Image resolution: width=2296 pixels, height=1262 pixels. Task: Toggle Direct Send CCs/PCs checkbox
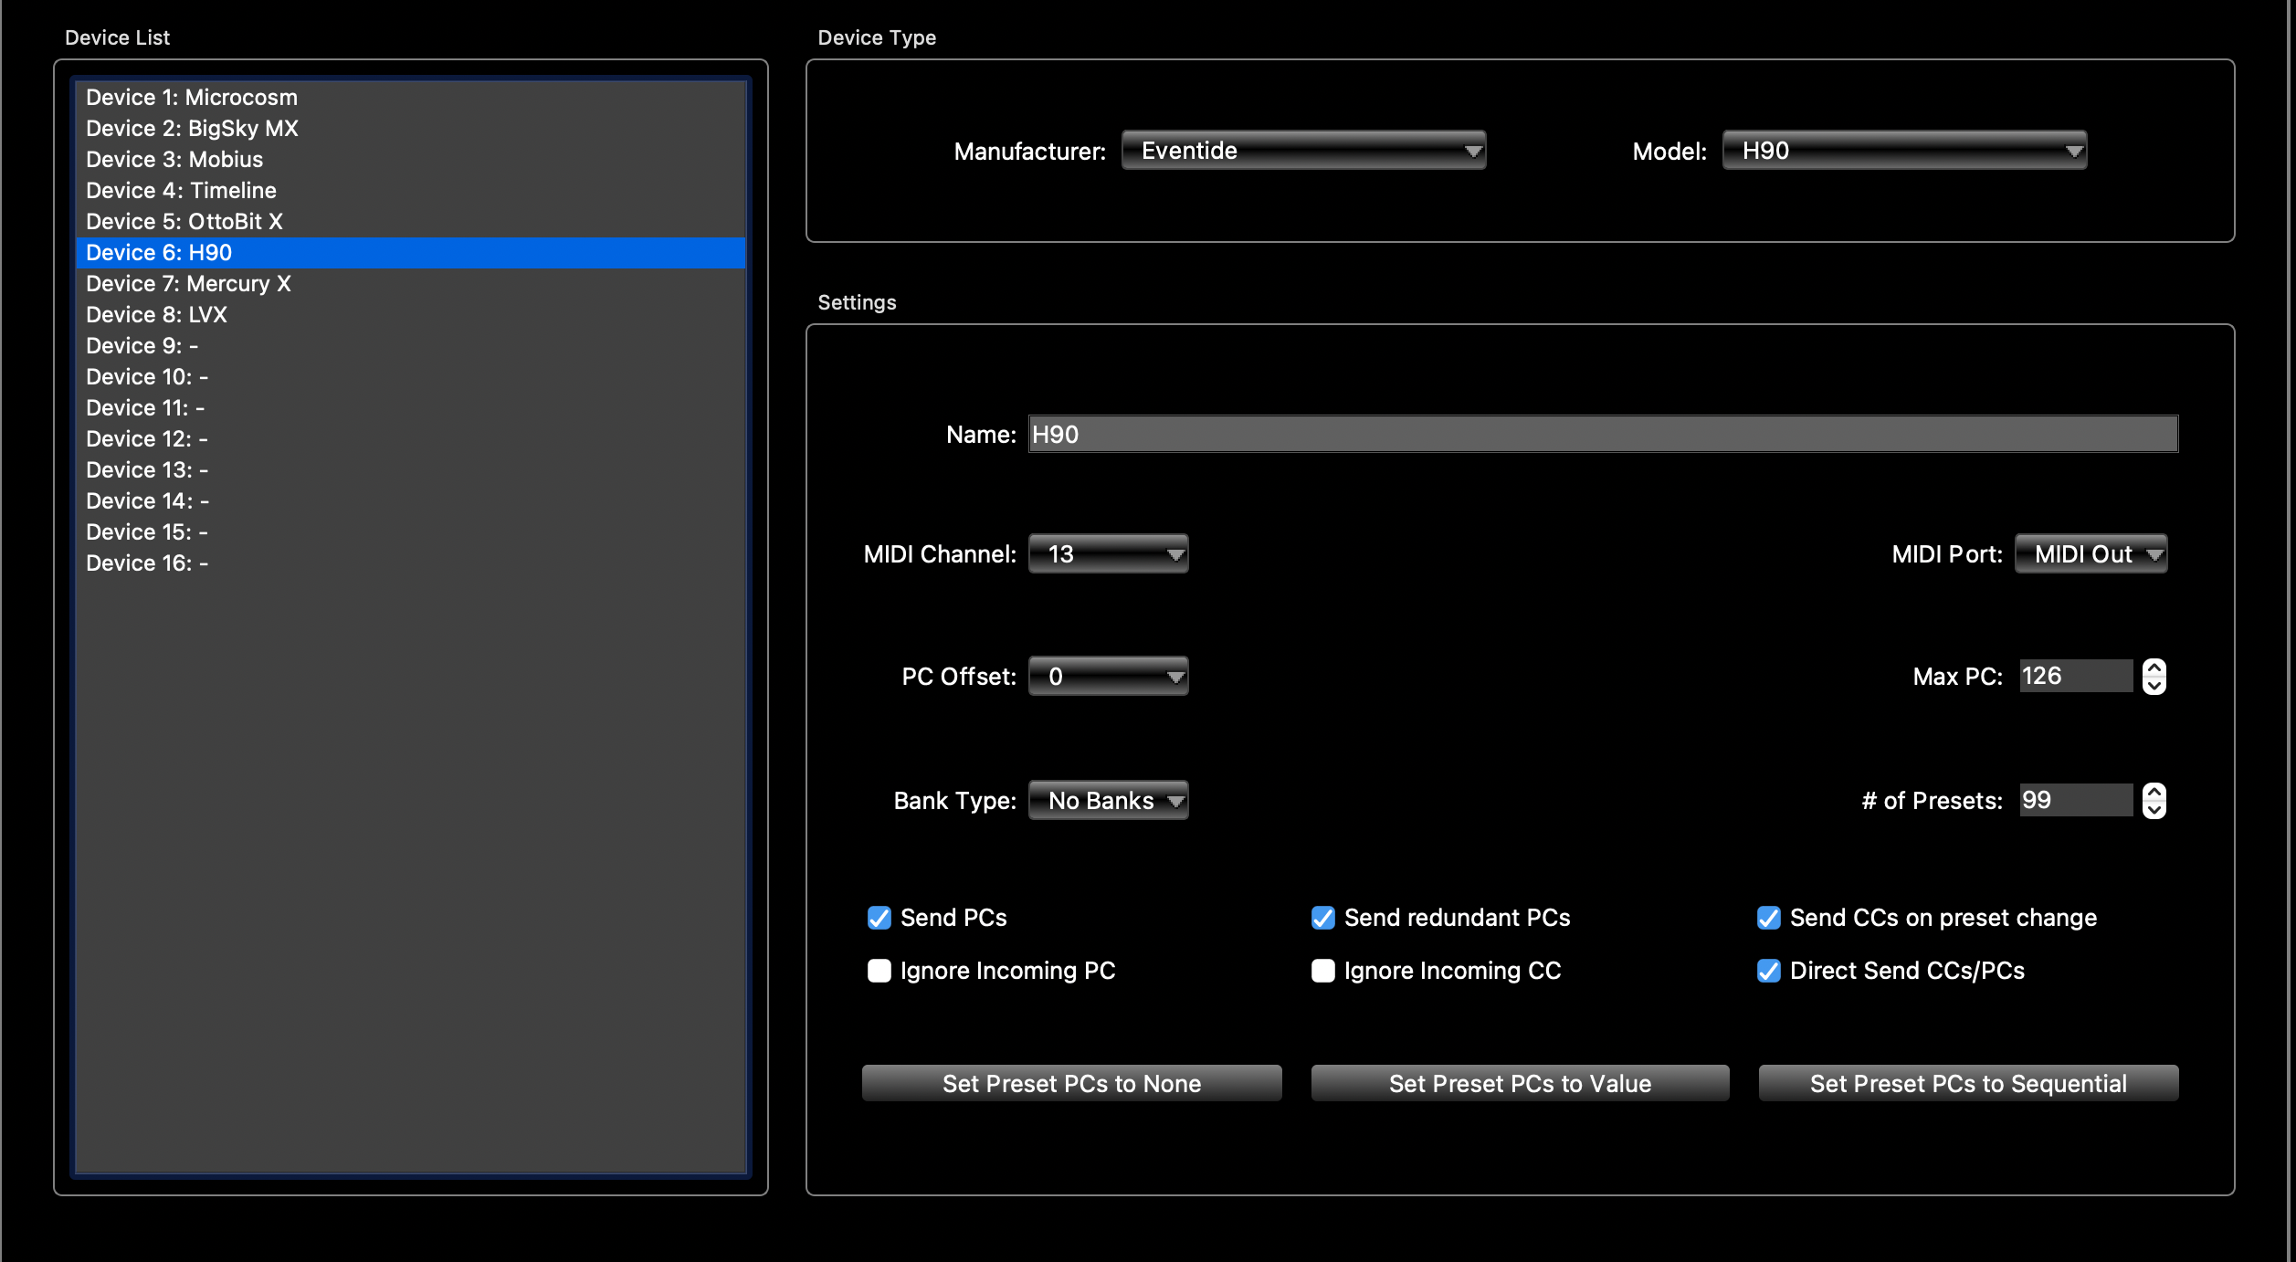click(x=1768, y=971)
